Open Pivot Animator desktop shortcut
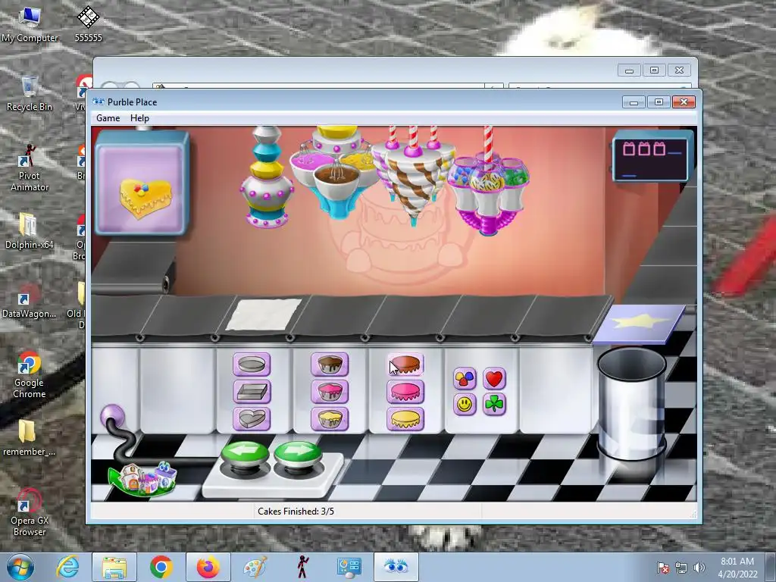The image size is (776, 582). 30,167
